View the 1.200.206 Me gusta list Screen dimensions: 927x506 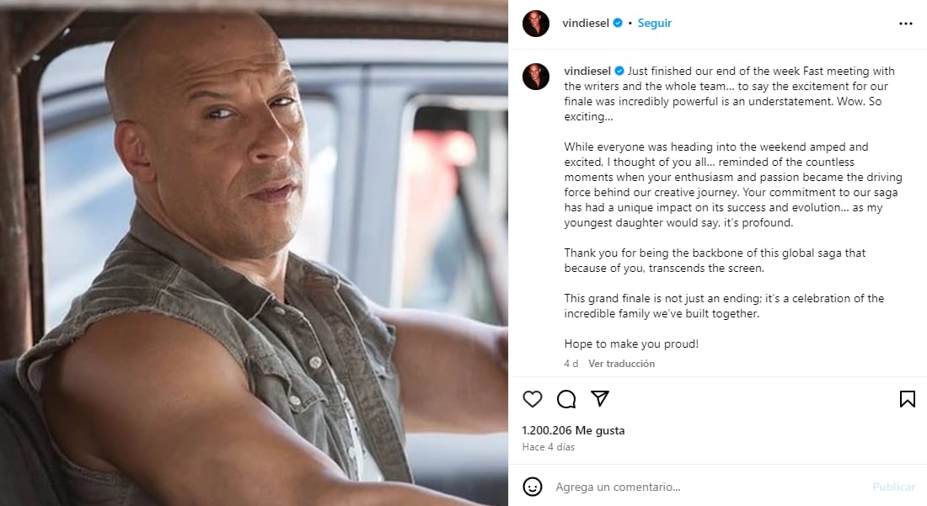[x=573, y=430]
